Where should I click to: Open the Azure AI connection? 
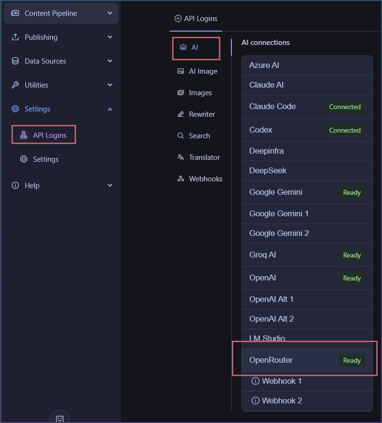pos(307,66)
